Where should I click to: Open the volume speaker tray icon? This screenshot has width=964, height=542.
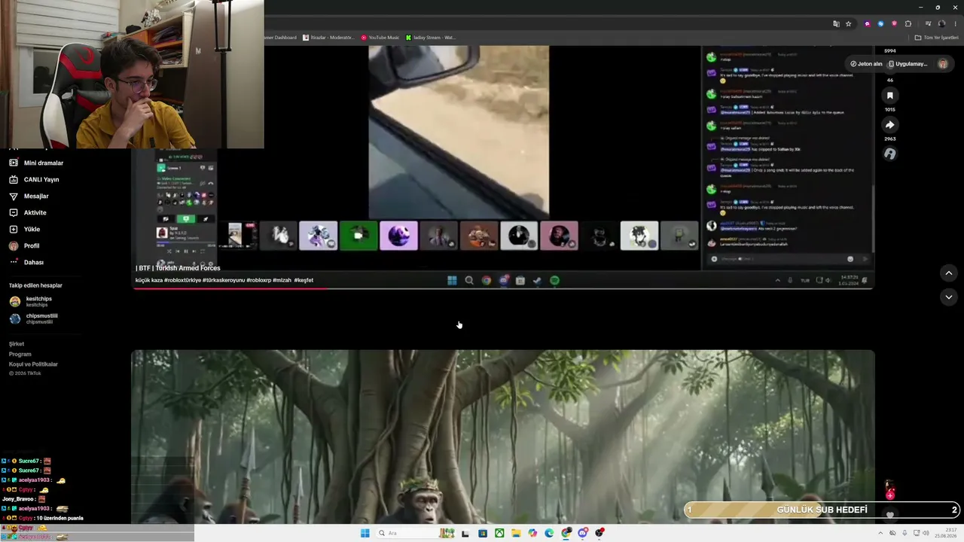click(x=926, y=533)
